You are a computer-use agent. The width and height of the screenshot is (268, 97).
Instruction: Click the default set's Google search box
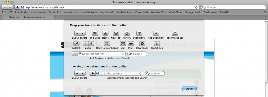pyautogui.click(x=155, y=73)
